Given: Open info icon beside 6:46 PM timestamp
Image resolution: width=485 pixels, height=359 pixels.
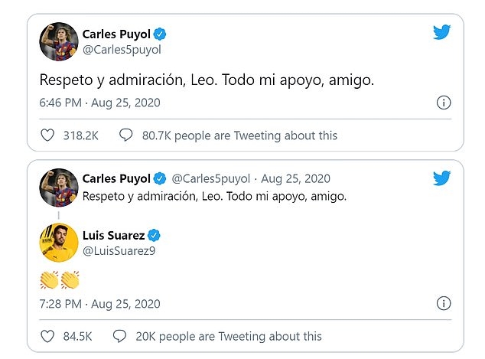Looking at the screenshot, I should 443,103.
